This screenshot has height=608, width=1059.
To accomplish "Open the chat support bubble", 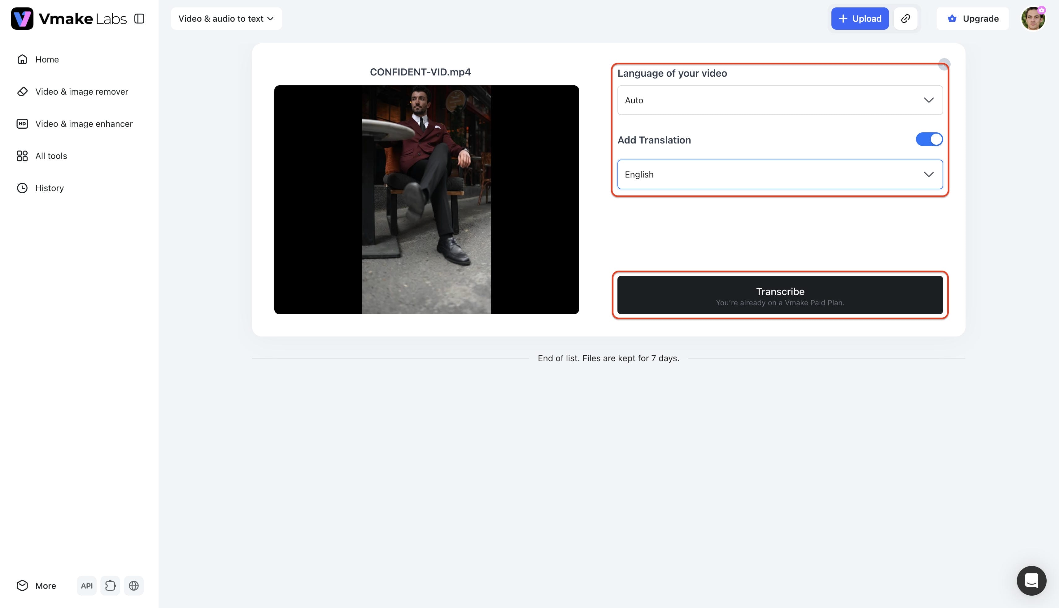I will coord(1031,580).
